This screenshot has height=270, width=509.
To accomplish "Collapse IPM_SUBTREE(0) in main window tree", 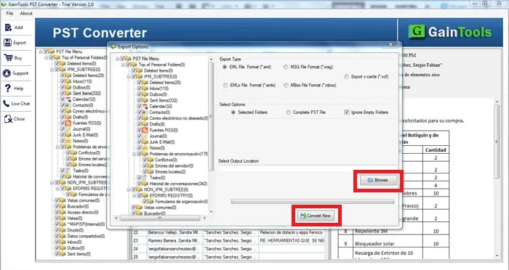I will pos(52,70).
